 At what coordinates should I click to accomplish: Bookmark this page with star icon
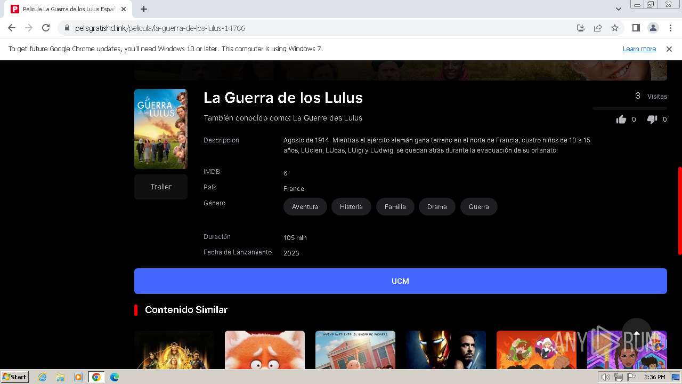(615, 28)
